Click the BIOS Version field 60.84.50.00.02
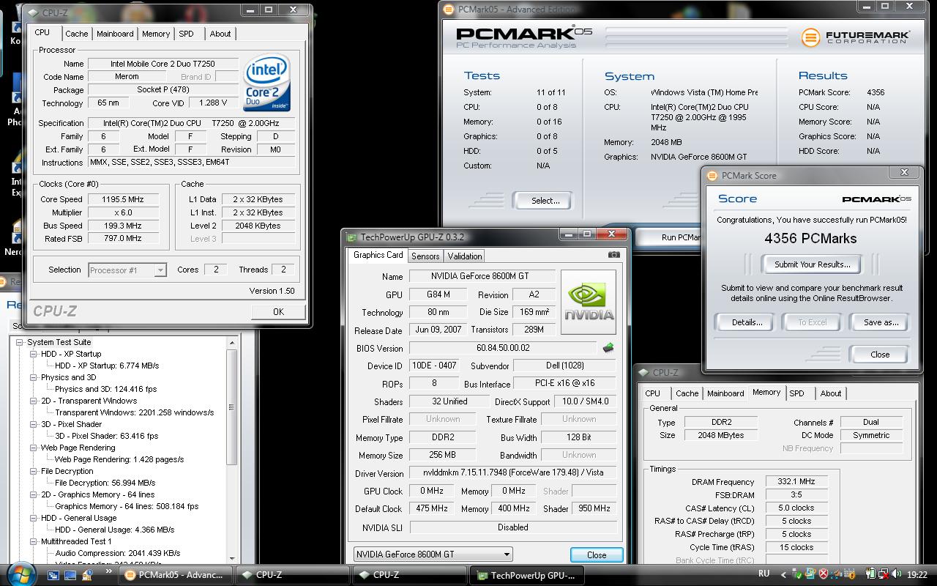Viewport: 937px width, 586px height. [x=502, y=348]
